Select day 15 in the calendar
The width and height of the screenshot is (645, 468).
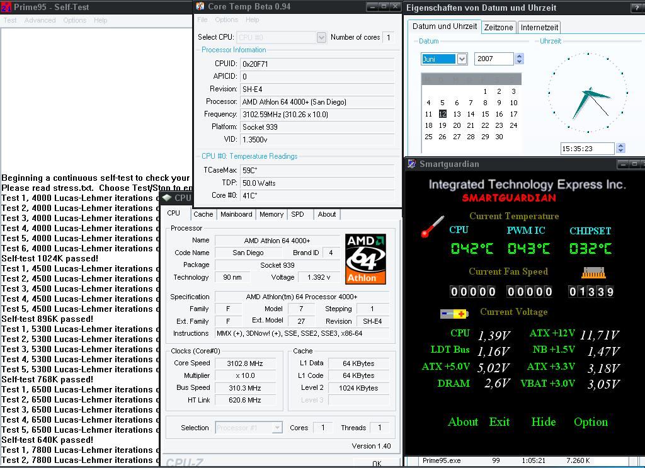tap(486, 114)
